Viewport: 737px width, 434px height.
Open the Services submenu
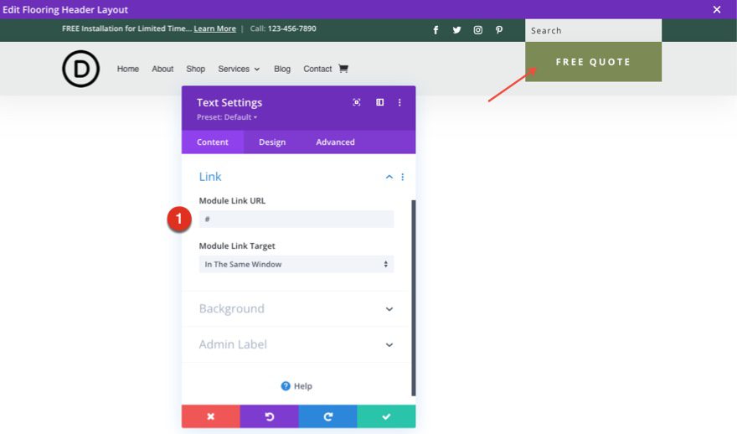(239, 69)
